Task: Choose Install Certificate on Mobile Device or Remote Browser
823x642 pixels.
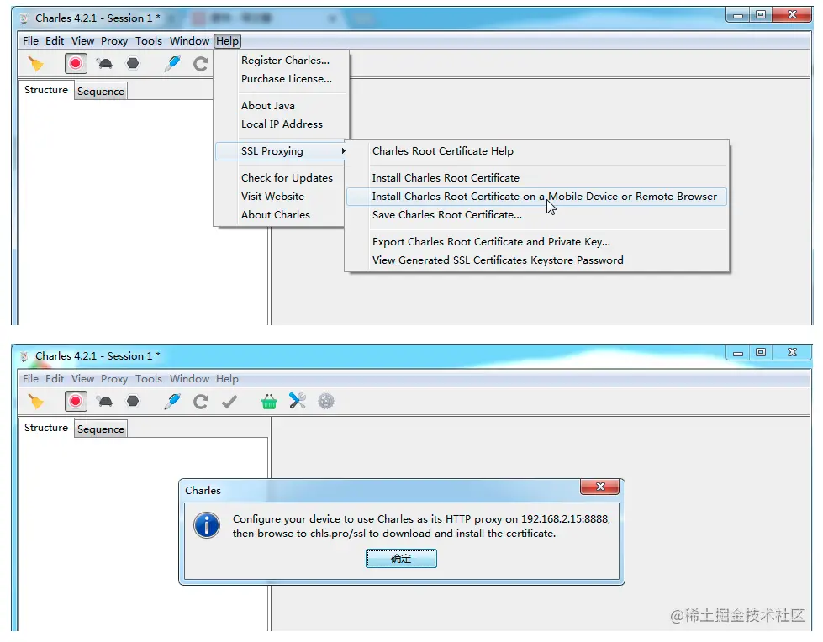Action: tap(536, 197)
